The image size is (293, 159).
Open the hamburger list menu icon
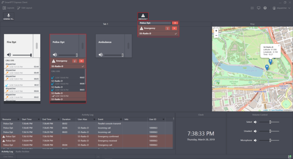pyautogui.click(x=252, y=8)
